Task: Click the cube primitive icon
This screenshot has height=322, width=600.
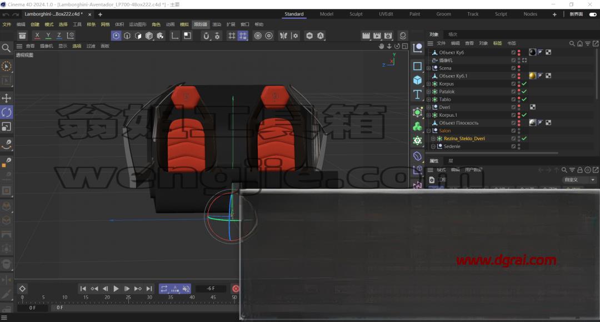Action: [417, 80]
